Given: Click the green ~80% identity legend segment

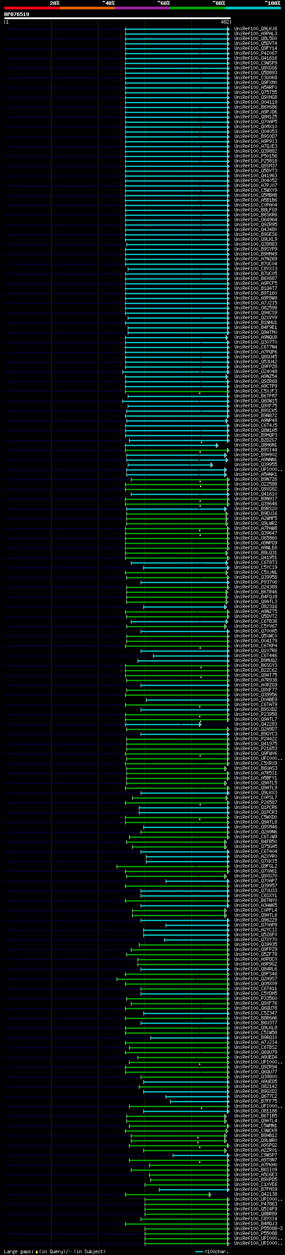Looking at the screenshot, I should [198, 8].
